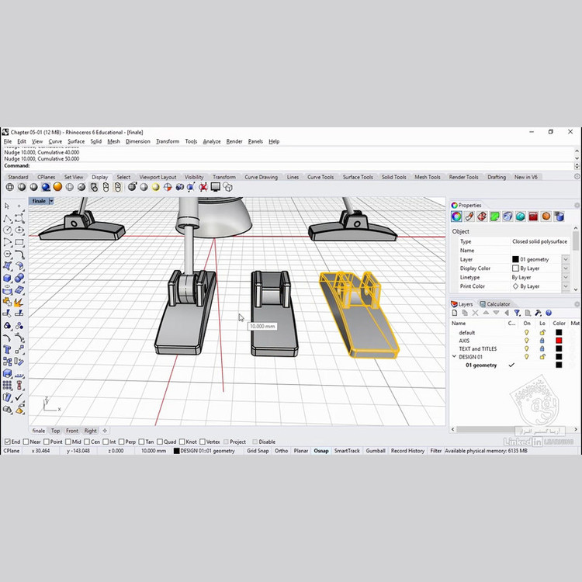Open the Surface menu
This screenshot has height=582, width=582.
(76, 141)
